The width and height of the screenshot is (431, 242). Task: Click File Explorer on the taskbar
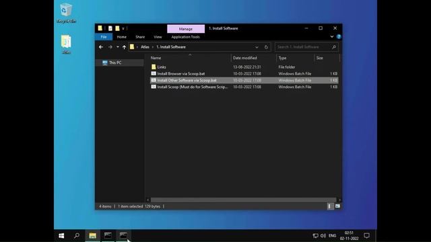[92, 236]
